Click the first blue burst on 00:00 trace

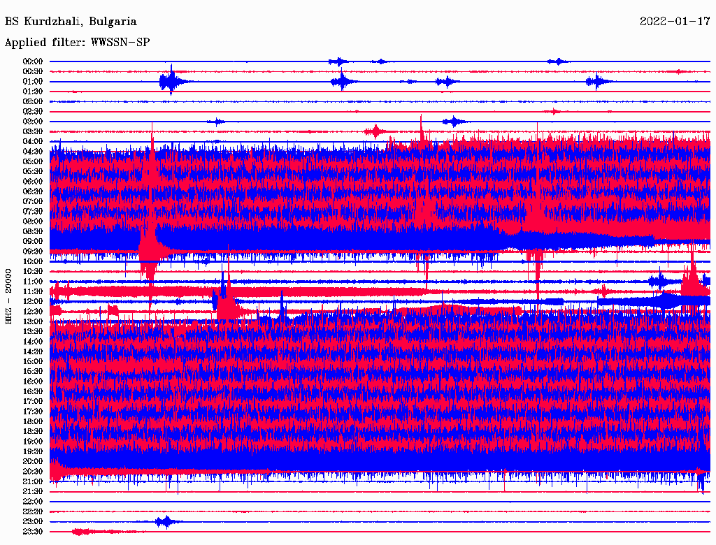pos(338,61)
